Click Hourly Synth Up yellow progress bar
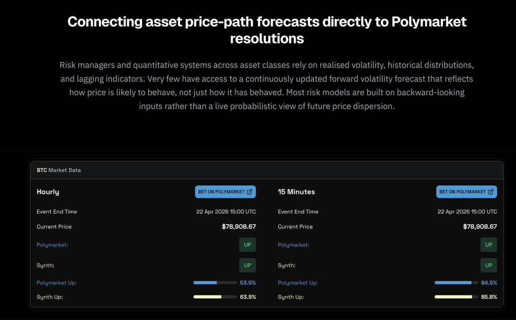This screenshot has height=320, width=516. (x=215, y=297)
